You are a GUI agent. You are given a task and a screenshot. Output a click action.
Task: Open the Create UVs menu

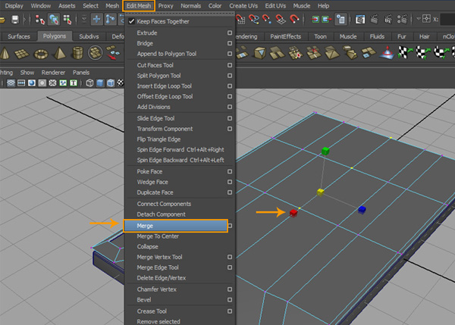coord(243,6)
